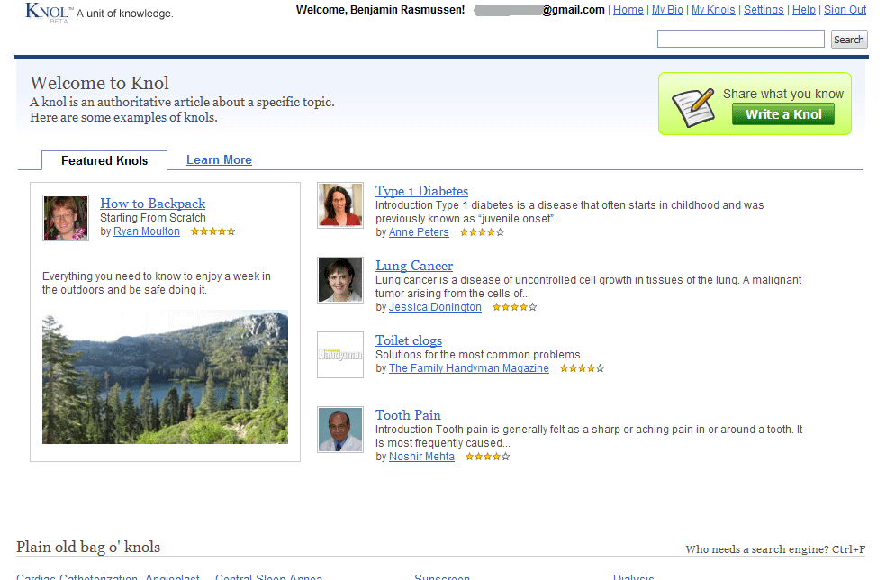Switch to the Learn More tab
This screenshot has height=580, width=886.
point(219,160)
